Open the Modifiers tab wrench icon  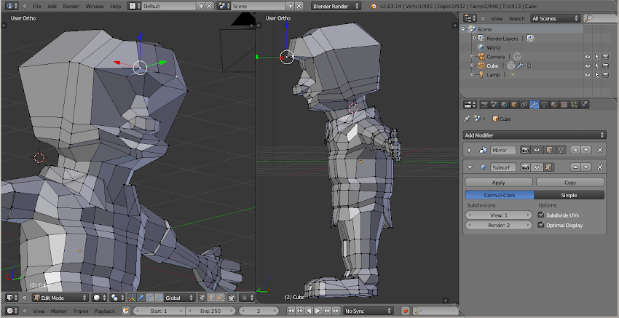(x=534, y=105)
